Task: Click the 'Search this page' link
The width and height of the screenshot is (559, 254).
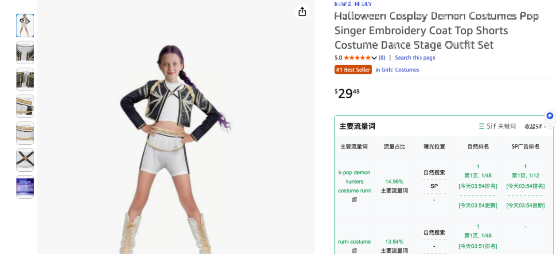Action: pos(415,58)
